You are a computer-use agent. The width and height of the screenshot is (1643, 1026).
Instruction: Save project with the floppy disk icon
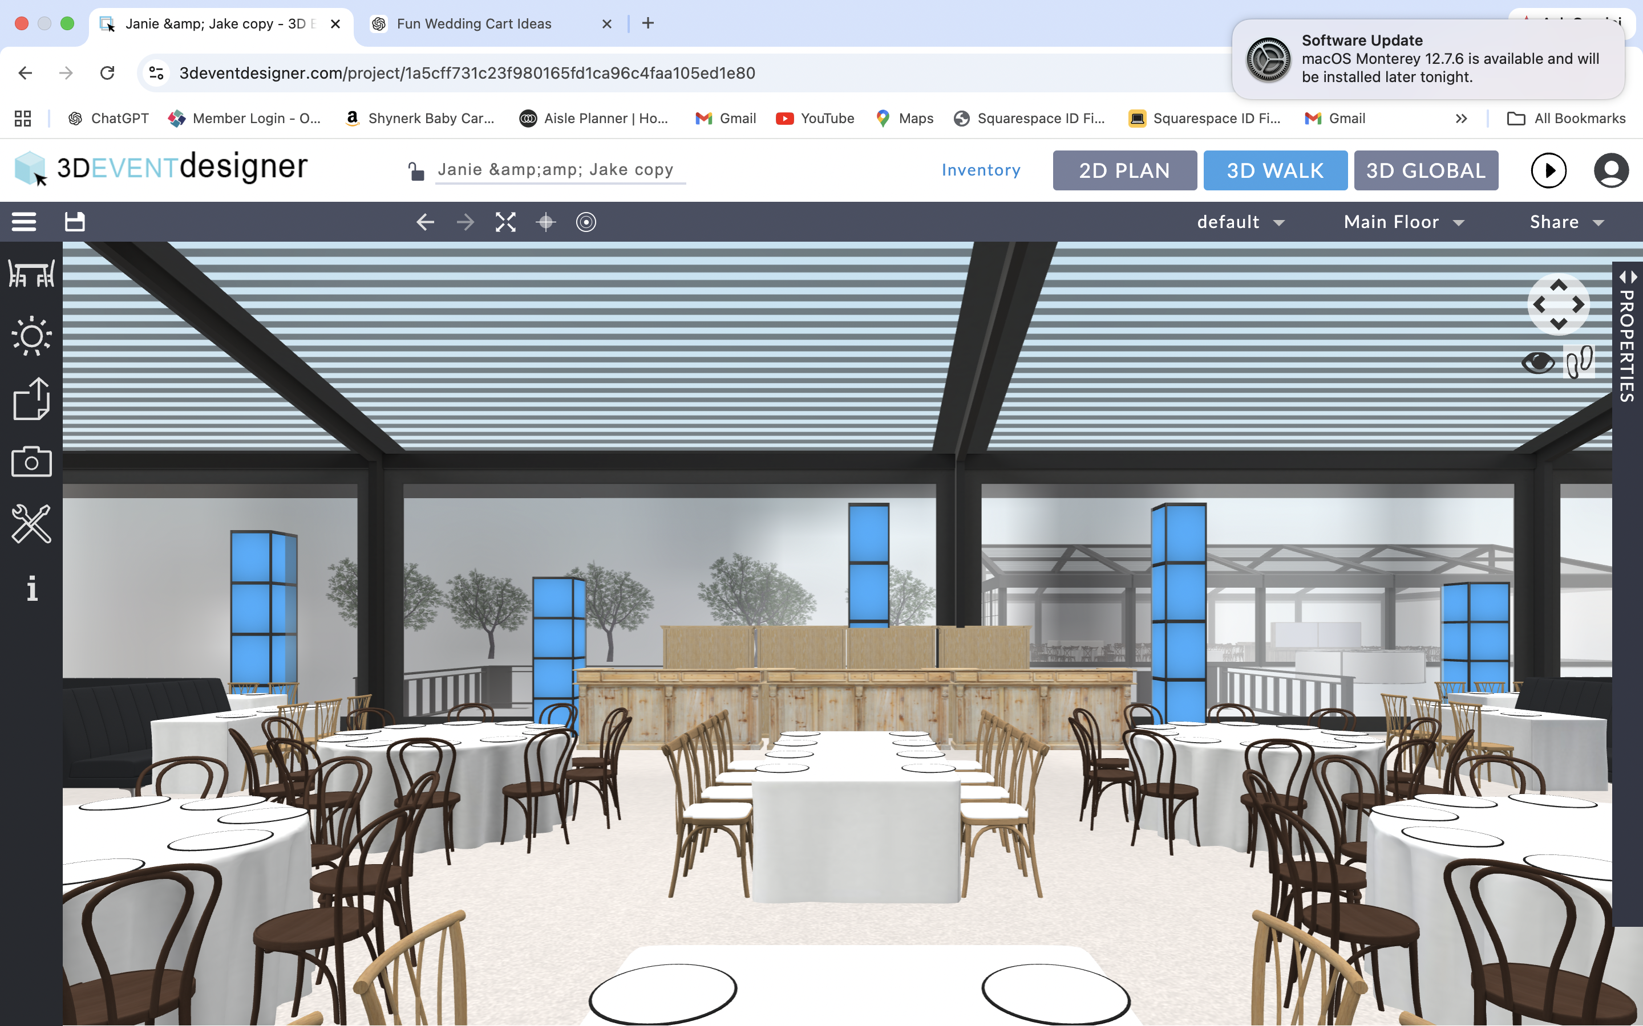click(x=75, y=222)
